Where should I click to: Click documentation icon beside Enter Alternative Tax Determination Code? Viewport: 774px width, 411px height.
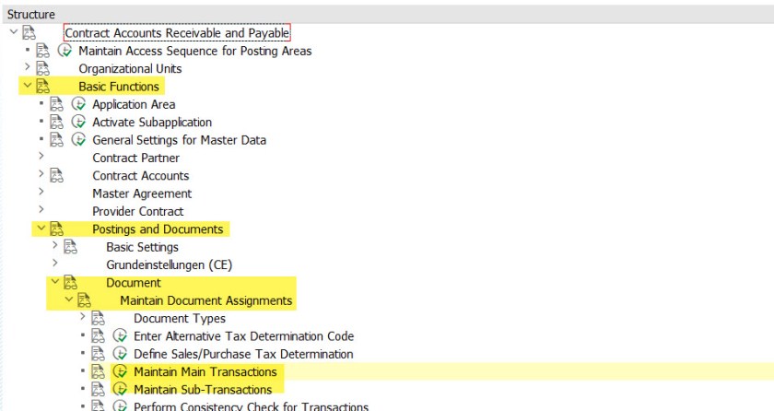pyautogui.click(x=99, y=336)
